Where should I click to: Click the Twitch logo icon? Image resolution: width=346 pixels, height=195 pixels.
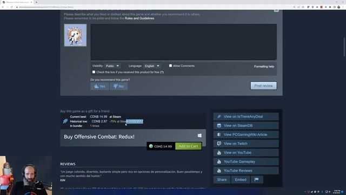tap(219, 144)
